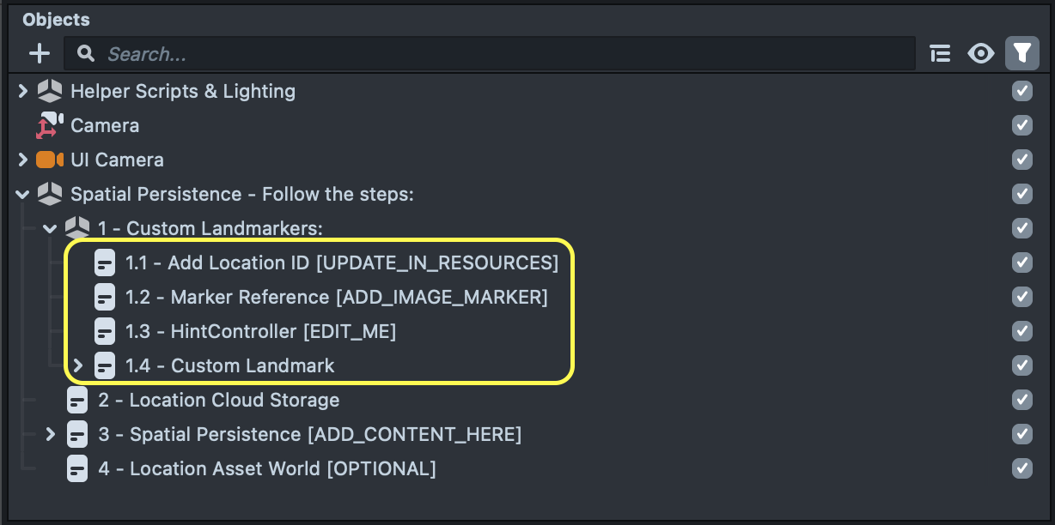
Task: Disable the 1.2 Marker Reference checkbox
Action: click(x=1021, y=298)
